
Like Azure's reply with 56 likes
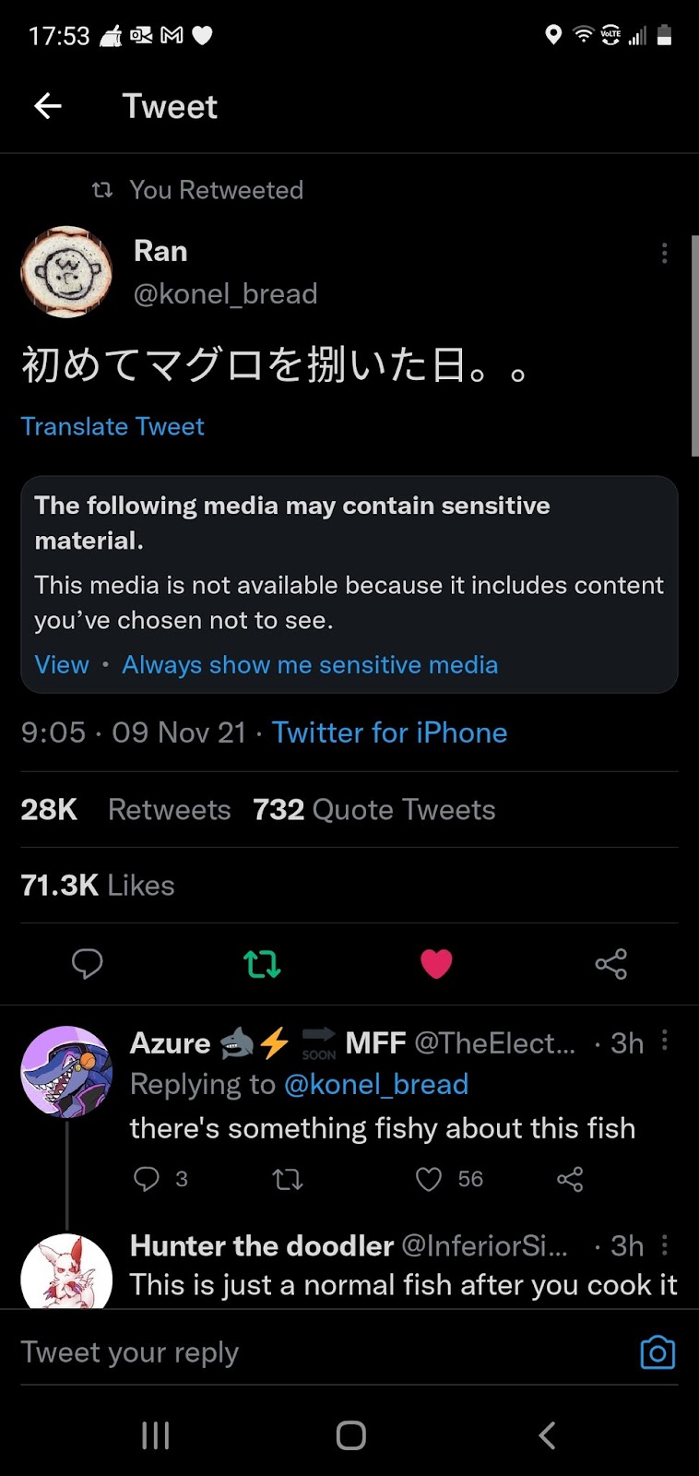[430, 1179]
